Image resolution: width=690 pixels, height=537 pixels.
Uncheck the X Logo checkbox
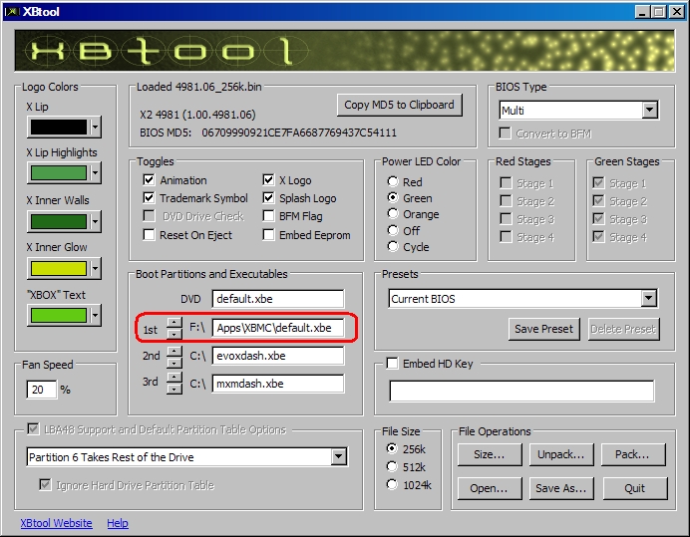coord(268,180)
